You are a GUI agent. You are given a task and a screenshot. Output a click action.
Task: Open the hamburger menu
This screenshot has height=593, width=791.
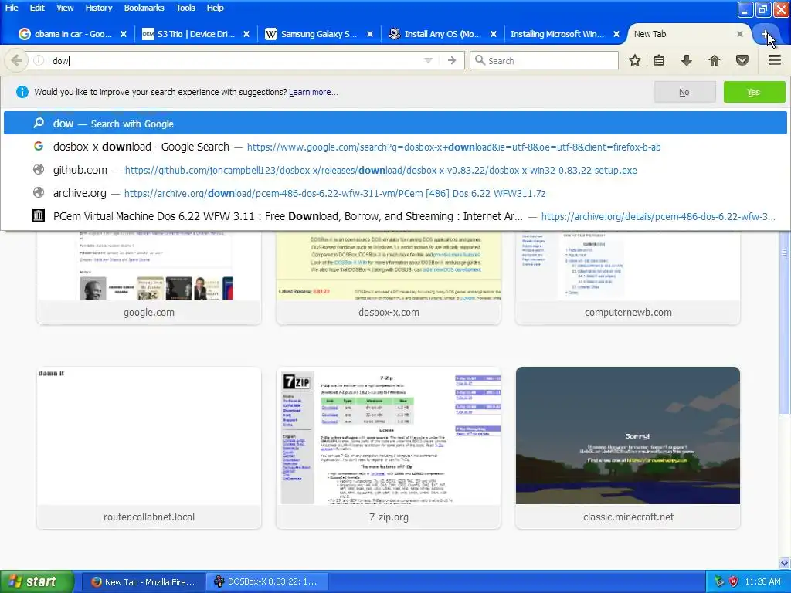(x=775, y=60)
